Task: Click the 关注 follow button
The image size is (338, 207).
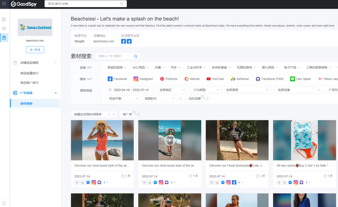Action: [35, 50]
